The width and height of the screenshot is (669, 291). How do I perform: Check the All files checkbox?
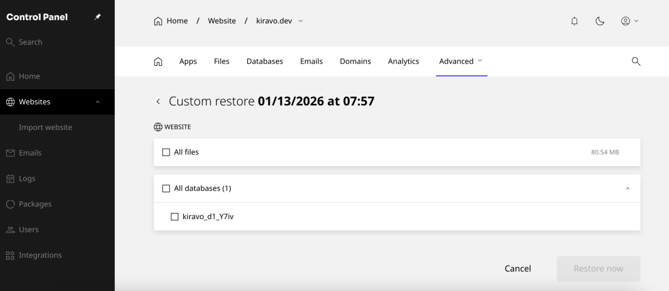coord(166,152)
